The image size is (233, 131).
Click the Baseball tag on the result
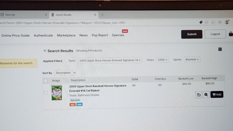pyautogui.click(x=75, y=100)
